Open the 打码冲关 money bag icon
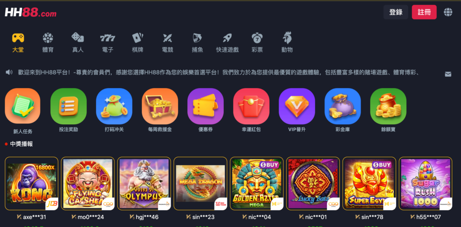Viewport: 461px width, 227px height. 114,106
